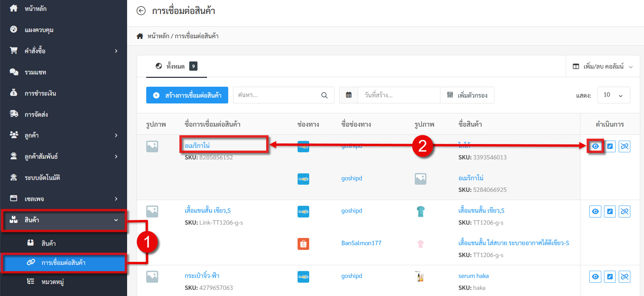Click the edit icon for เสื้อแขนสั้น เขียว,S row
The image size is (644, 296).
610,212
